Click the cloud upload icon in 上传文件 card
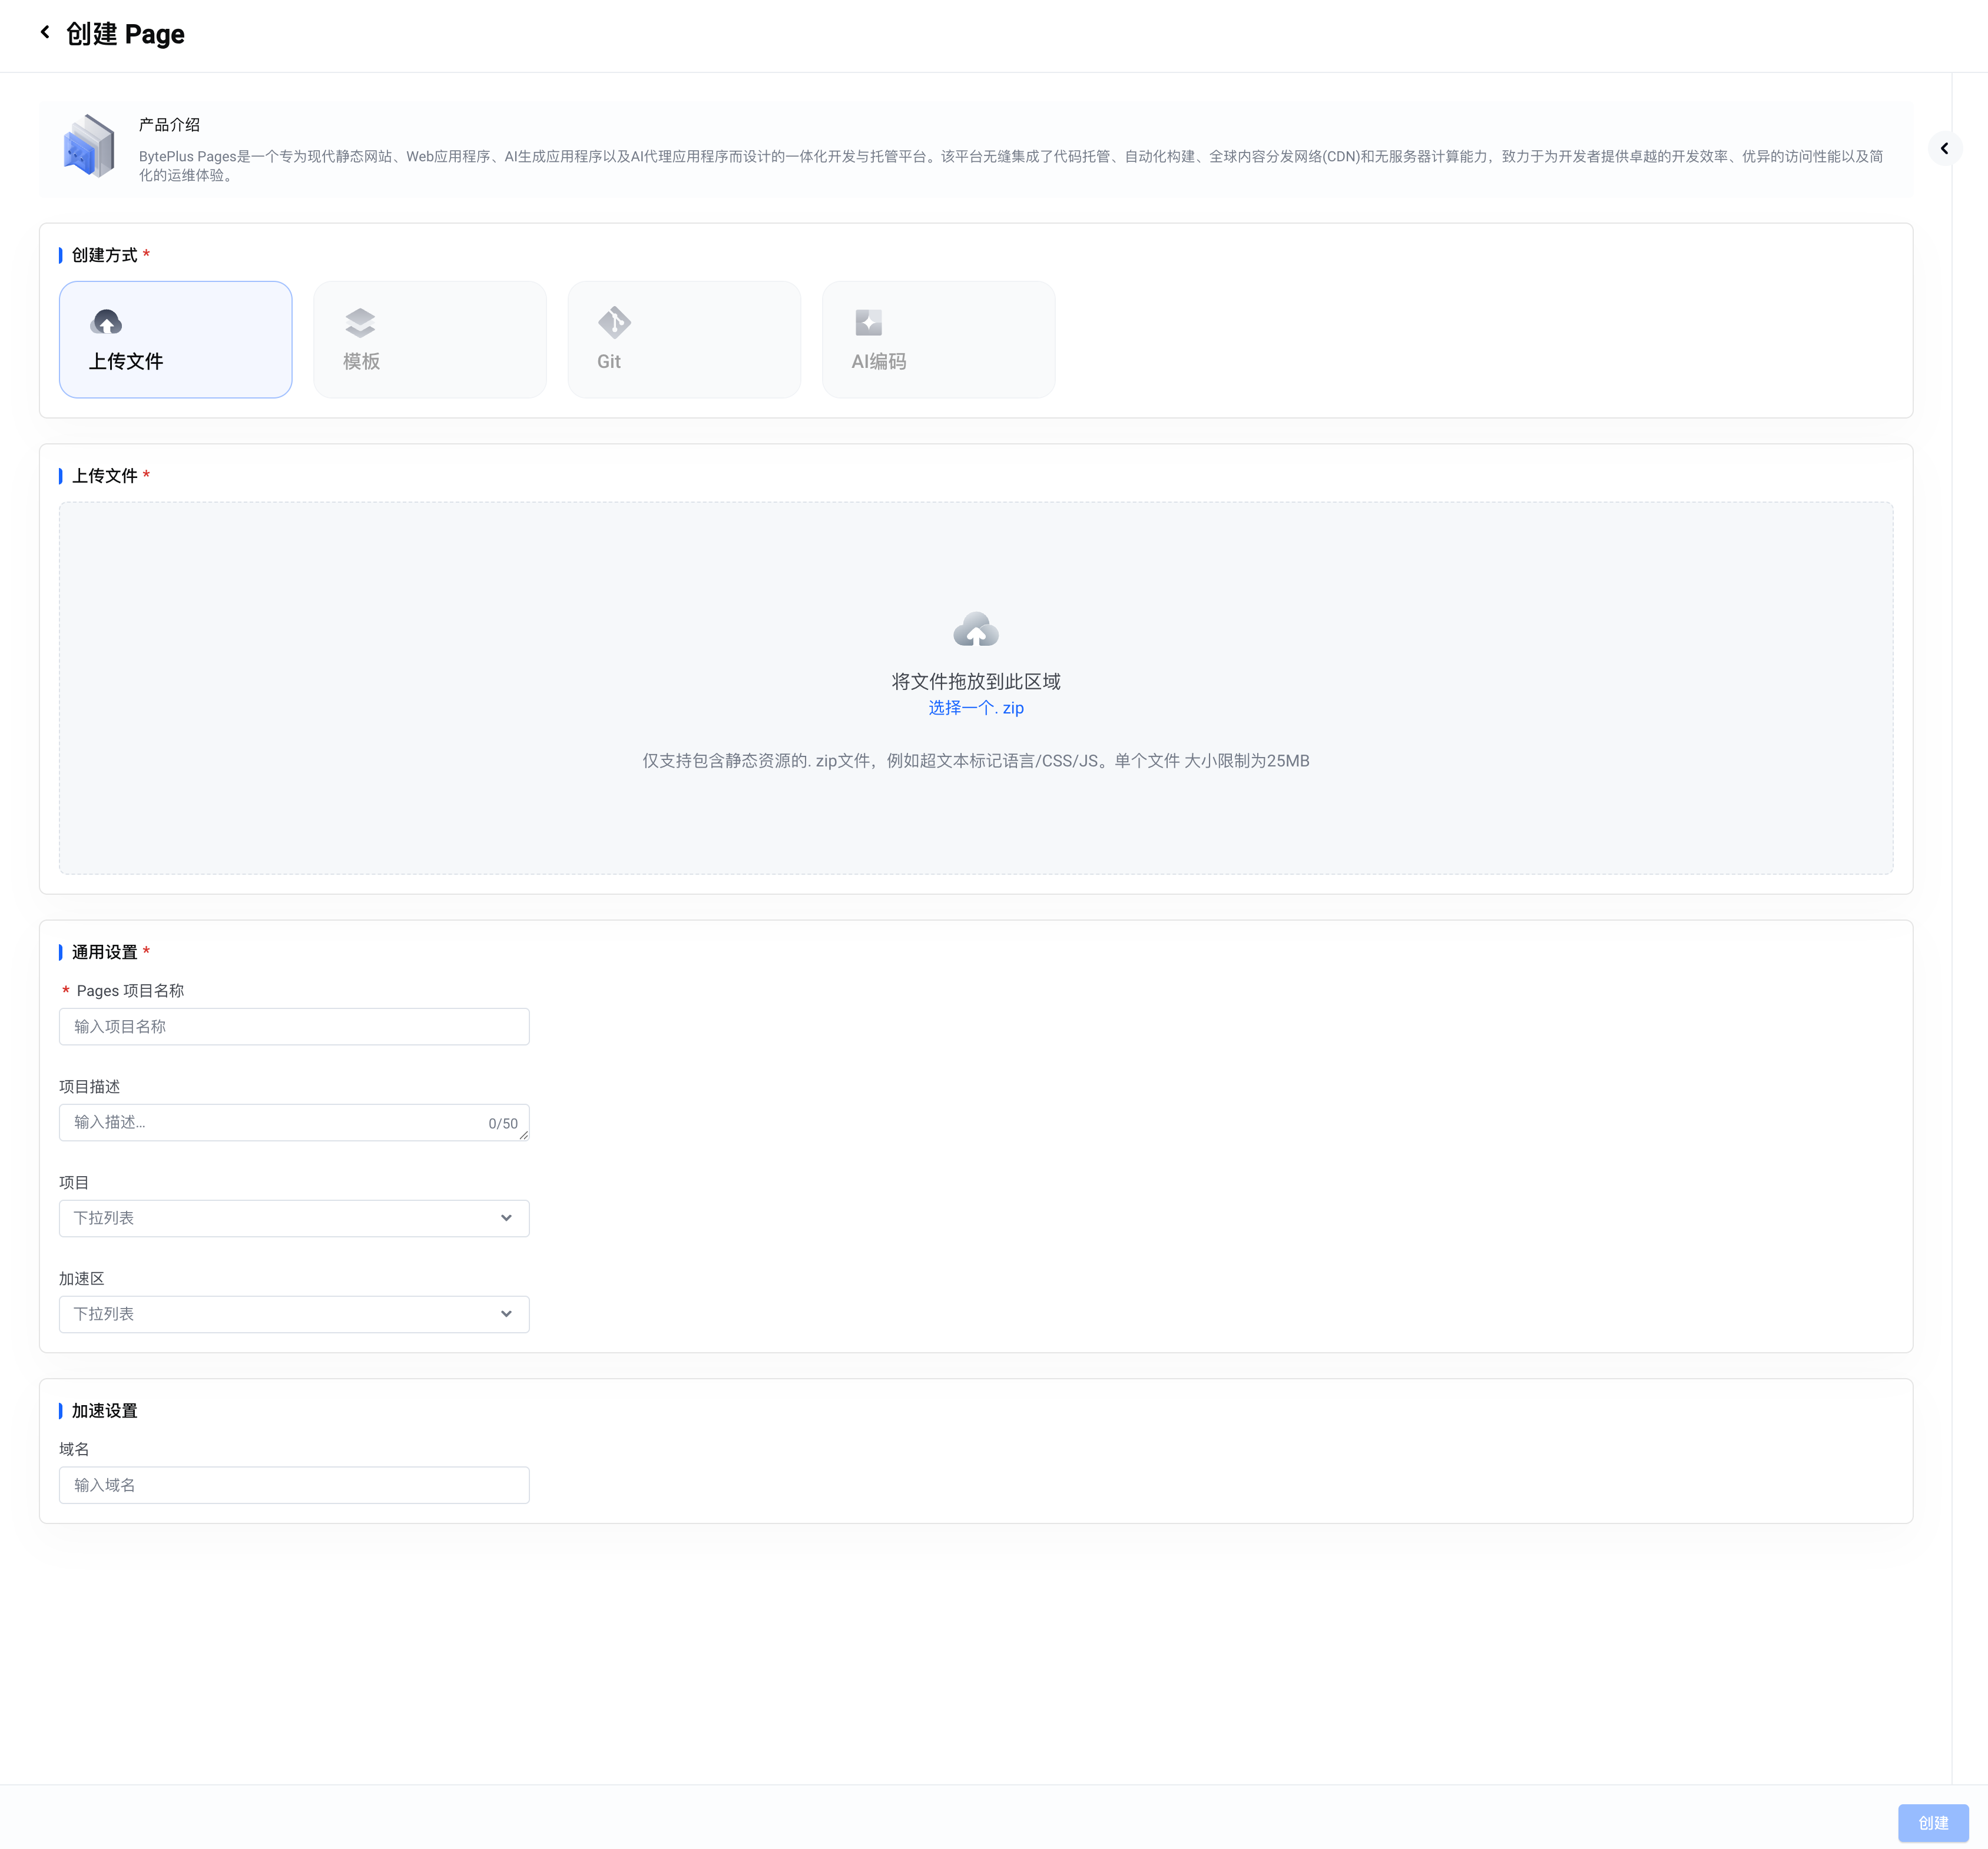The height and width of the screenshot is (1849, 1988). pos(106,322)
